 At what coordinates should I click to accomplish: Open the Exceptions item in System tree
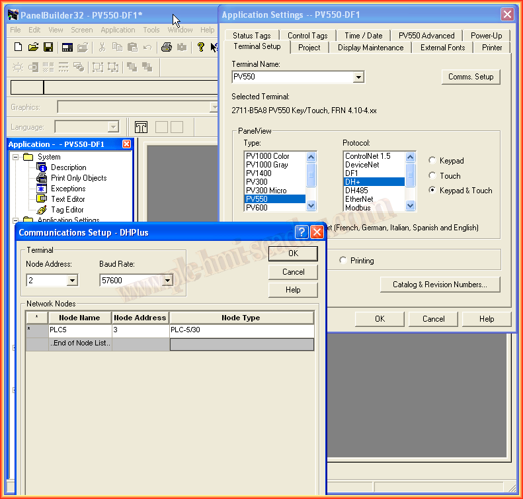68,189
